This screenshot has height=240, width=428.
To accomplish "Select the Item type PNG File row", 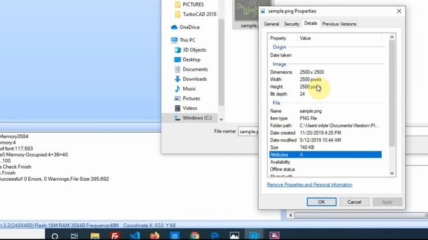I will pos(326,119).
